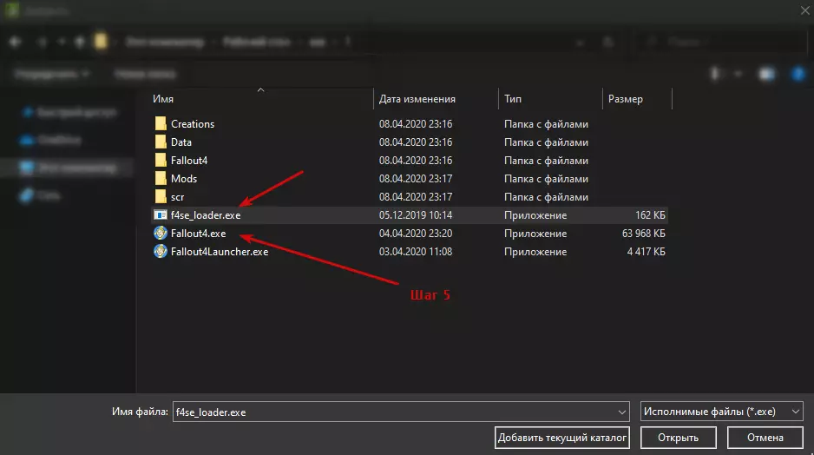Viewport: 814px width, 455px height.
Task: Click the new folder toolbar button
Action: 145,75
